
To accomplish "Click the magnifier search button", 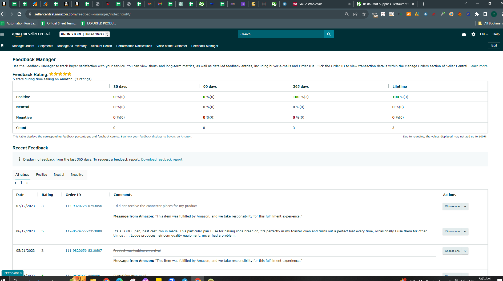I will 329,34.
